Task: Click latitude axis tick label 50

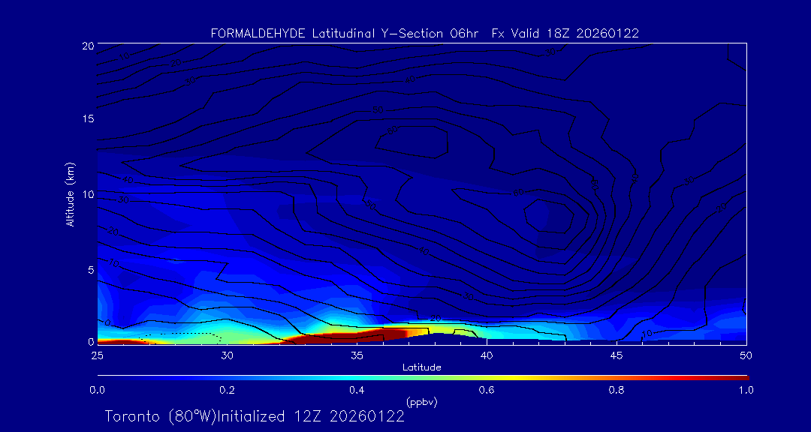Action: 746,355
